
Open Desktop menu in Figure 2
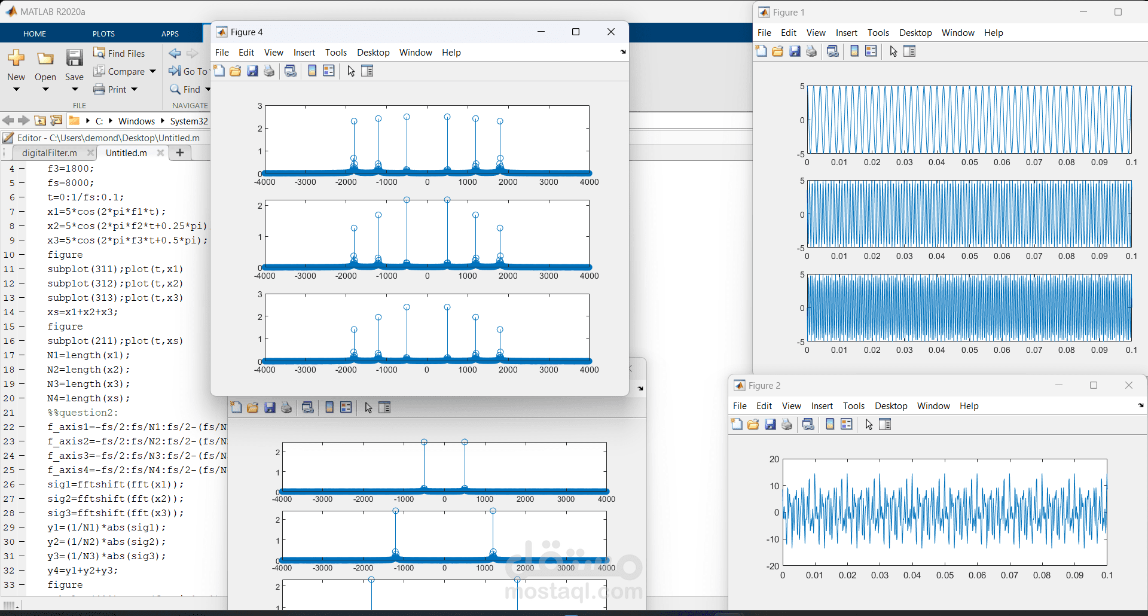coord(891,406)
